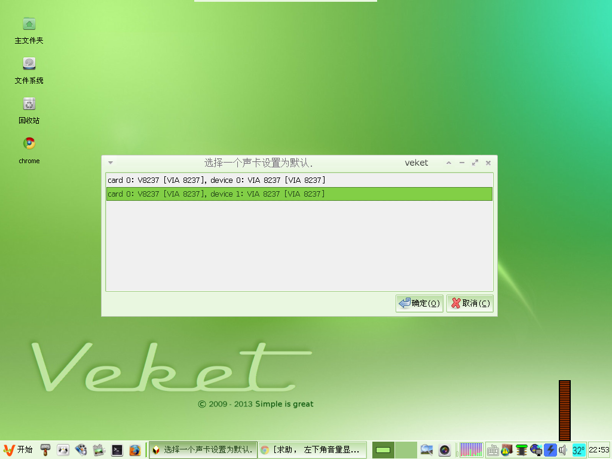Open the firewall warning tray icon
This screenshot has height=459, width=612.
[x=507, y=450]
